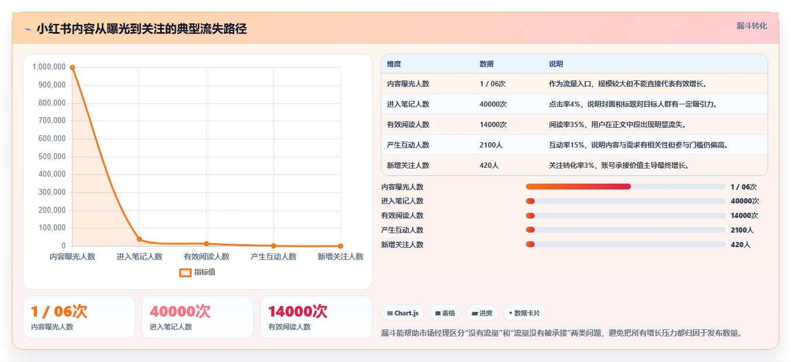This screenshot has width=791, height=362.
Task: Open the 1 / 06次 内容曝光人数 stat card
Action: tap(79, 317)
